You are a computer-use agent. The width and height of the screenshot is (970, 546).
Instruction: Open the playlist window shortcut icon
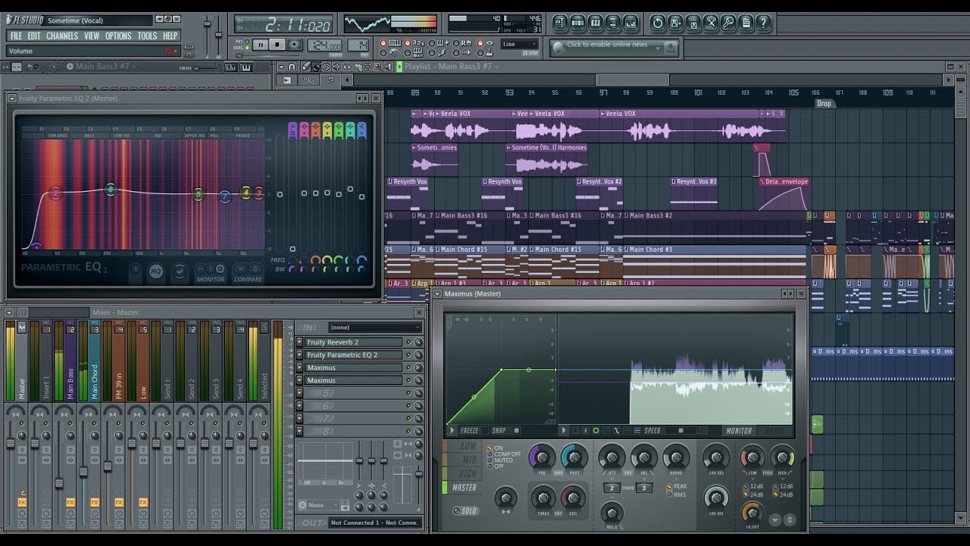pos(560,23)
